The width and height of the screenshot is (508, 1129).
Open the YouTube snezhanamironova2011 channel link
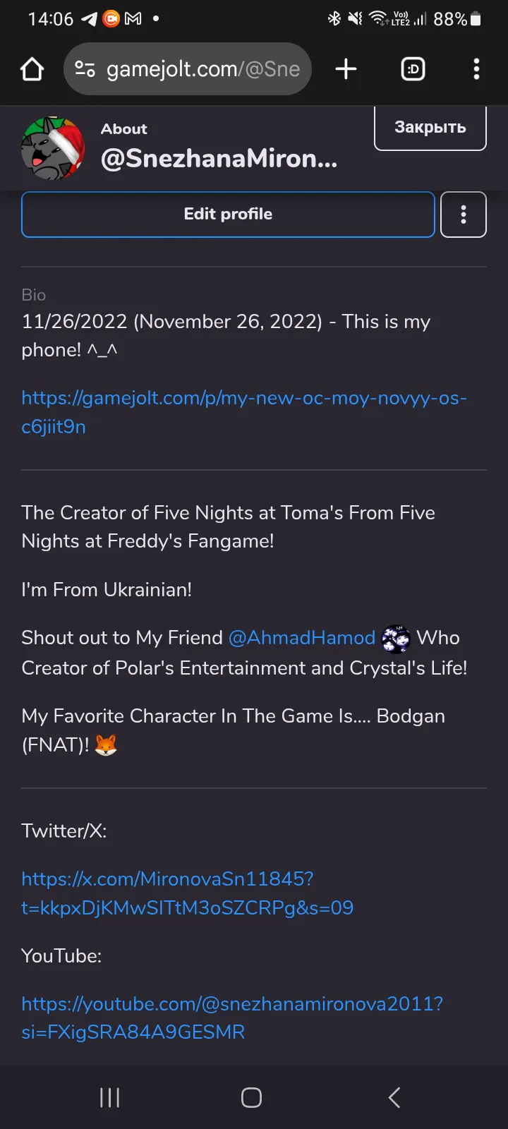click(231, 1018)
